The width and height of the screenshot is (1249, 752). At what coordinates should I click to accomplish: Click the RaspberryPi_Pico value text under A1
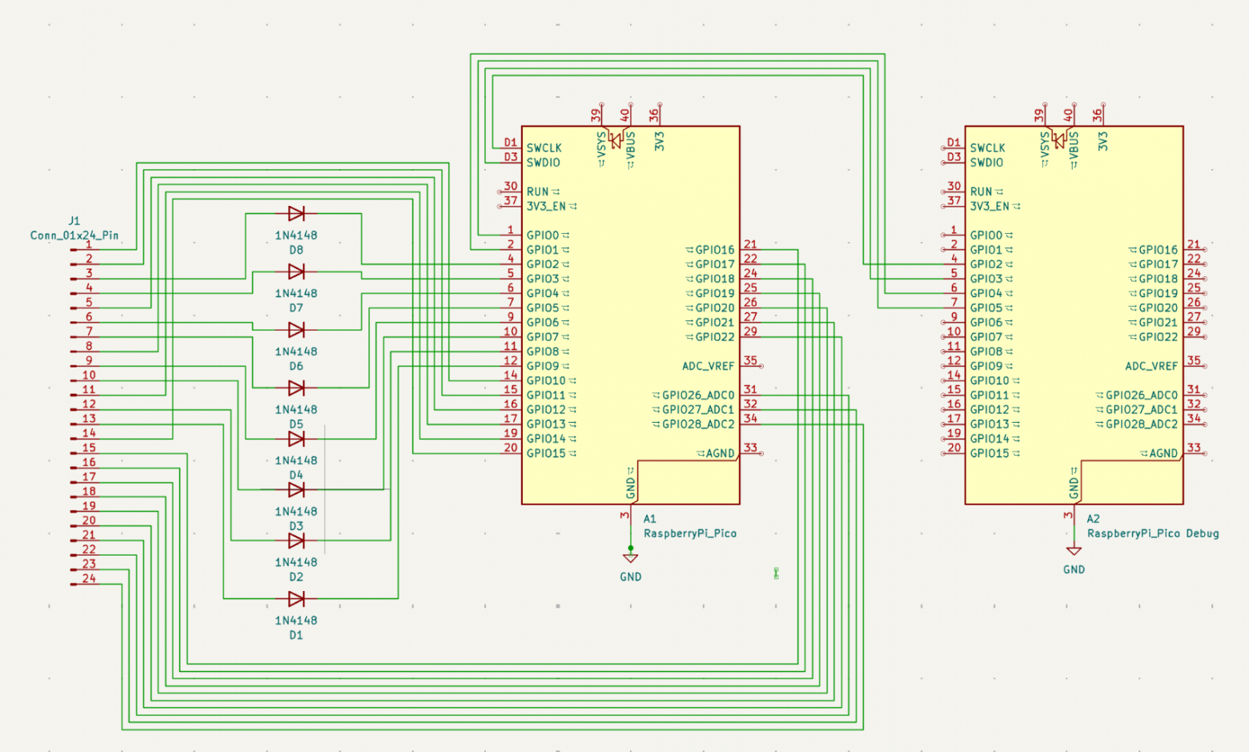(x=690, y=533)
